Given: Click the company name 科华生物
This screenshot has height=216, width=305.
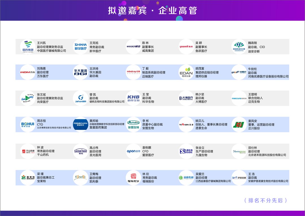Looking at the screenshot, I should click(148, 102).
